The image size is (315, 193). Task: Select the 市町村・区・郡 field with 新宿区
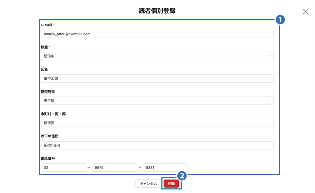157,123
